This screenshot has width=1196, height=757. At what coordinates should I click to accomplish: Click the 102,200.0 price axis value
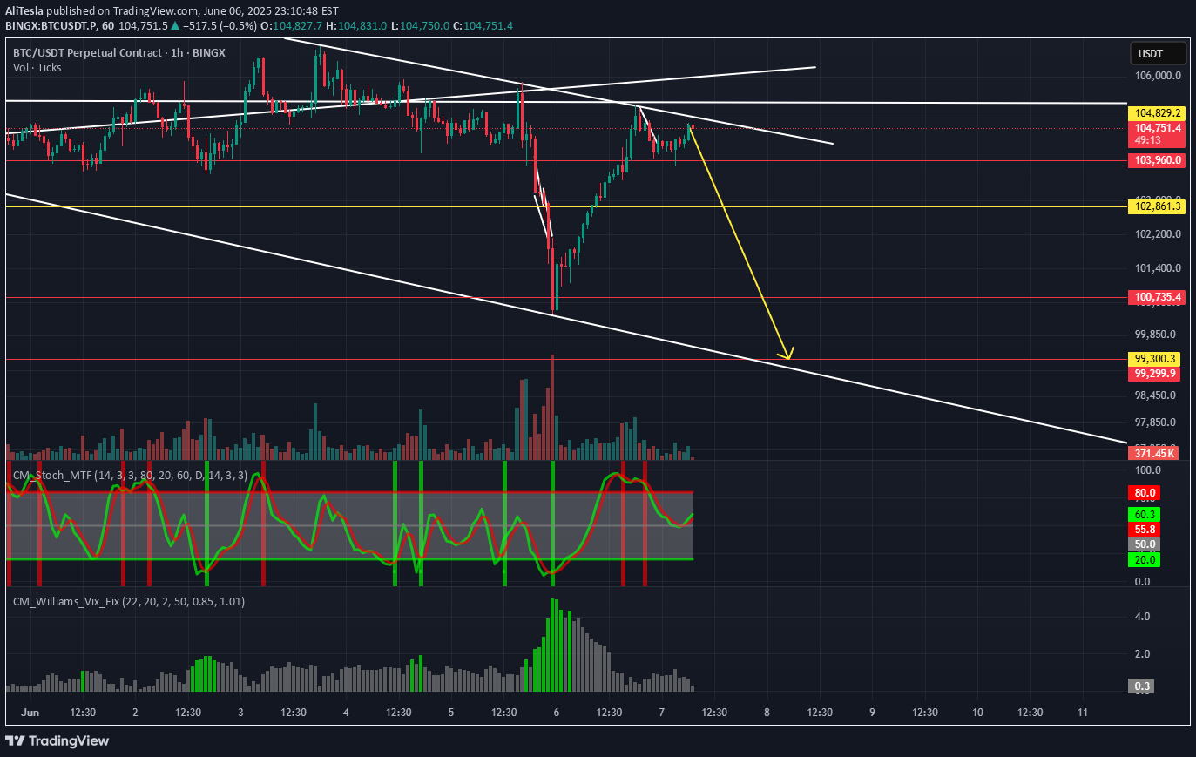(x=1158, y=234)
